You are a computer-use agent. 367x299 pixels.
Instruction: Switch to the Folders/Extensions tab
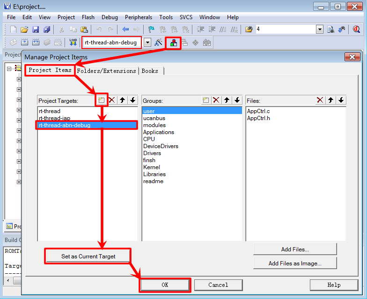(x=107, y=71)
